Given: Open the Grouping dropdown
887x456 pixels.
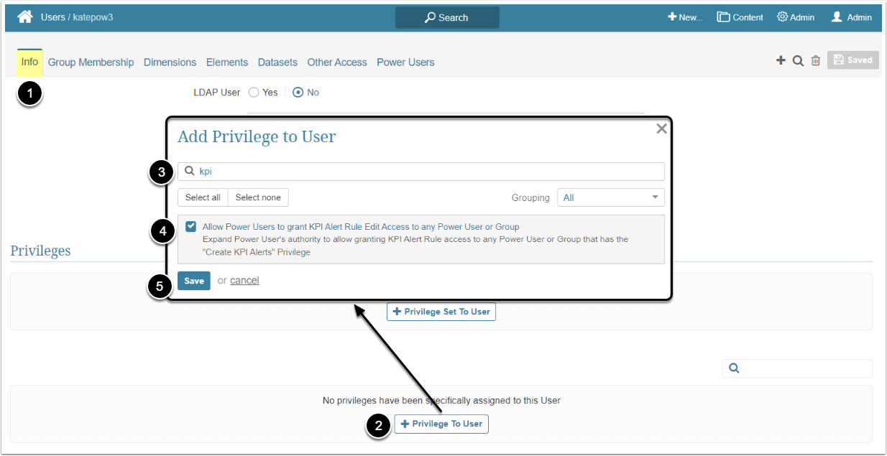Looking at the screenshot, I should [611, 197].
